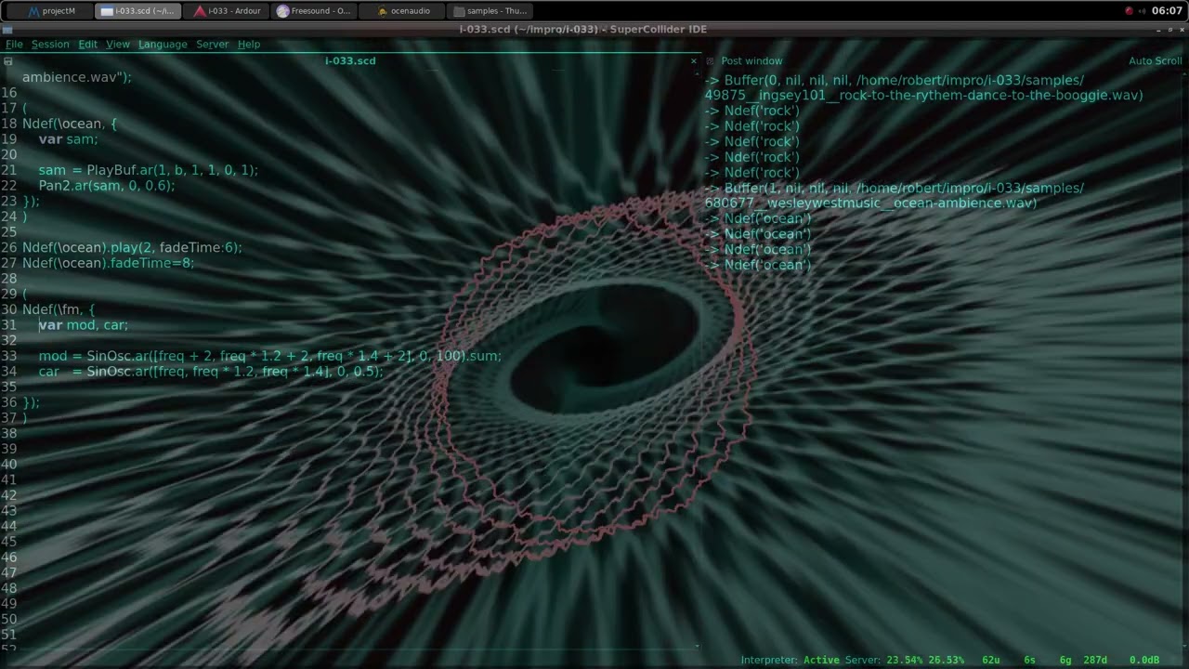
Task: Switch to samples Thunar taskbar window
Action: point(490,11)
